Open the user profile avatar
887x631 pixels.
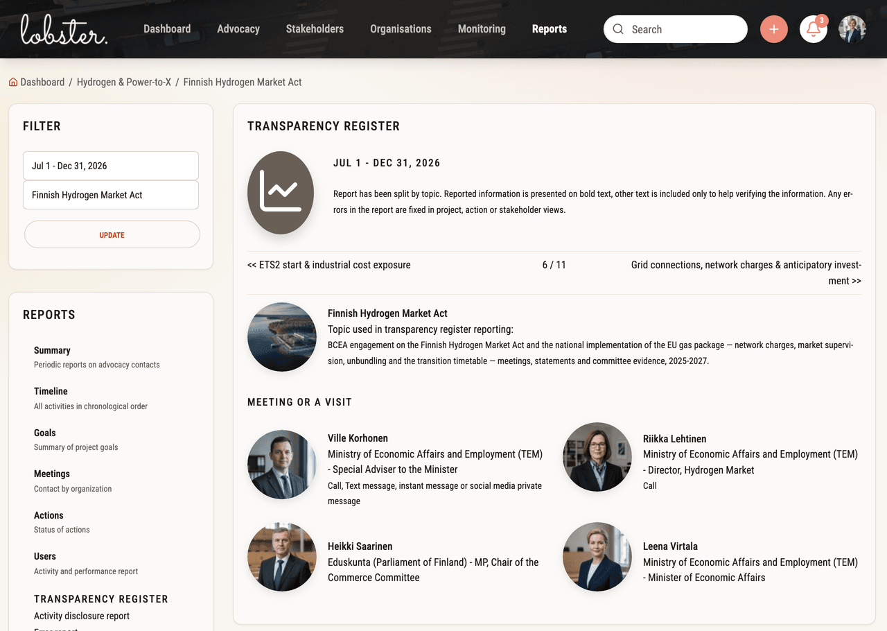click(x=852, y=29)
